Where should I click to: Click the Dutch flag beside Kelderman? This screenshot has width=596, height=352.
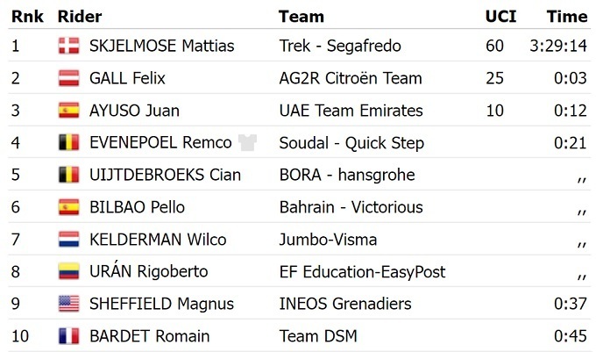(x=68, y=240)
